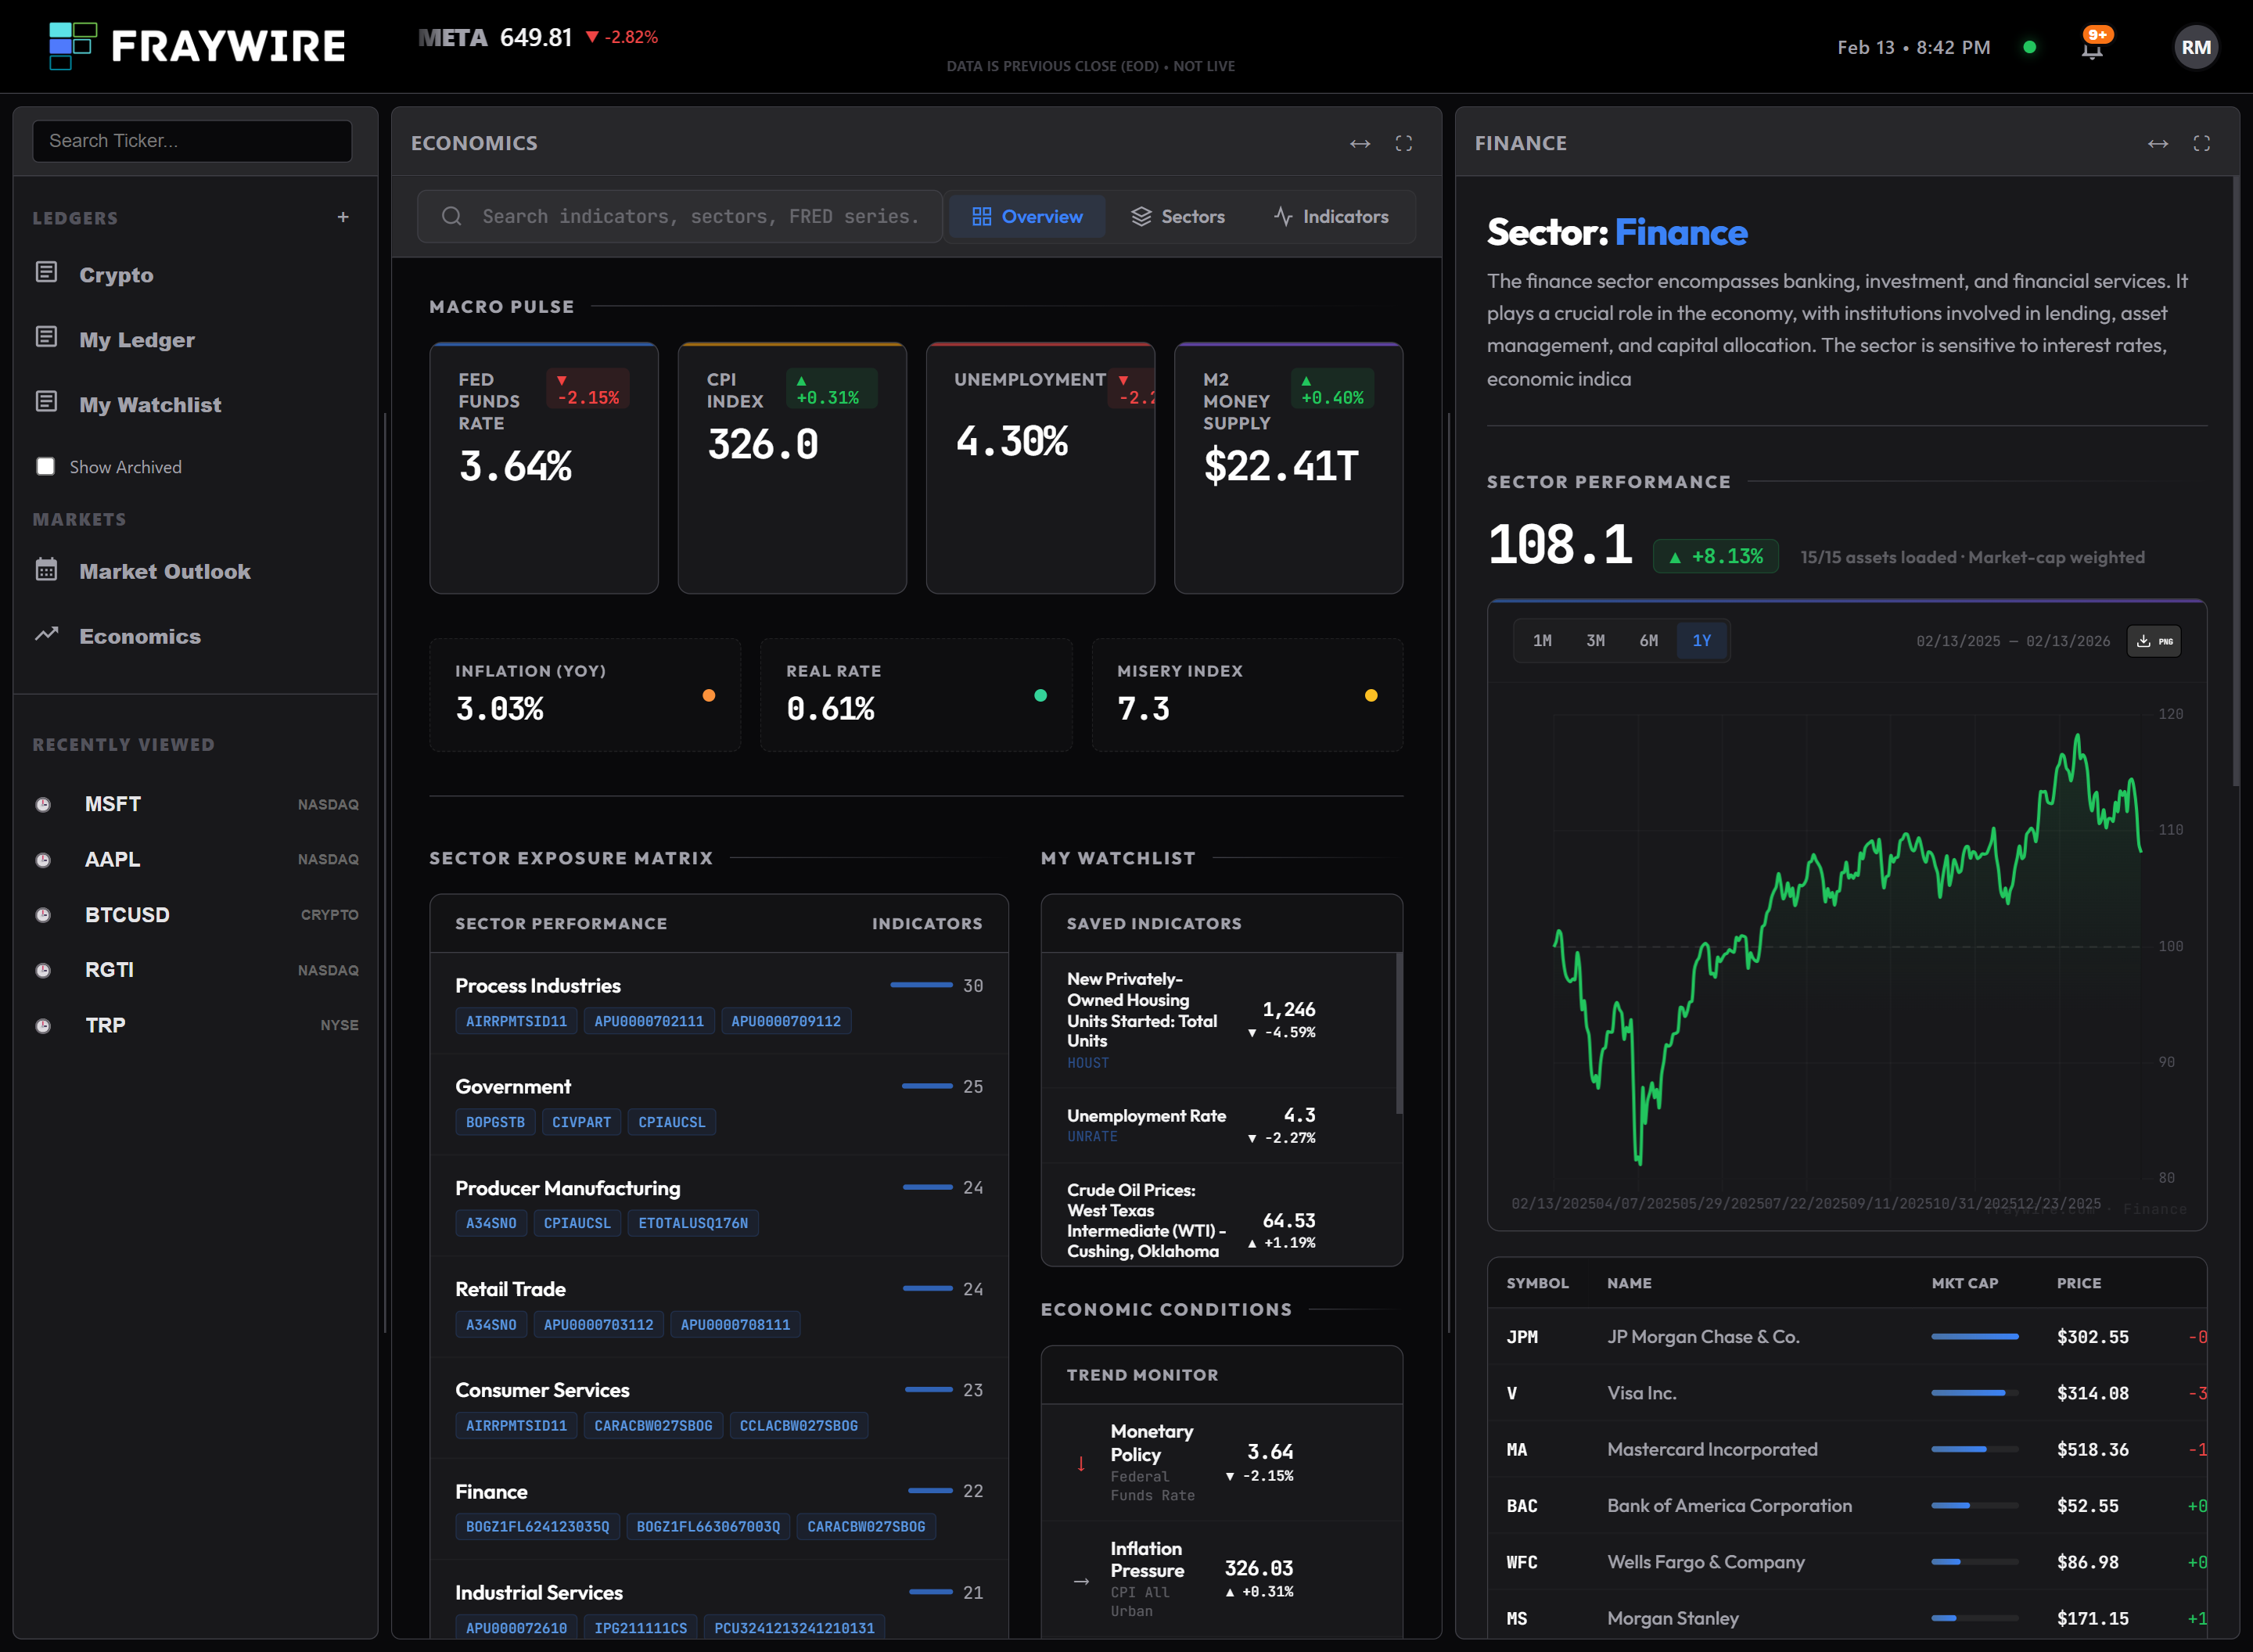The image size is (2253, 1652).
Task: Click the Search Ticker input field
Action: [192, 141]
